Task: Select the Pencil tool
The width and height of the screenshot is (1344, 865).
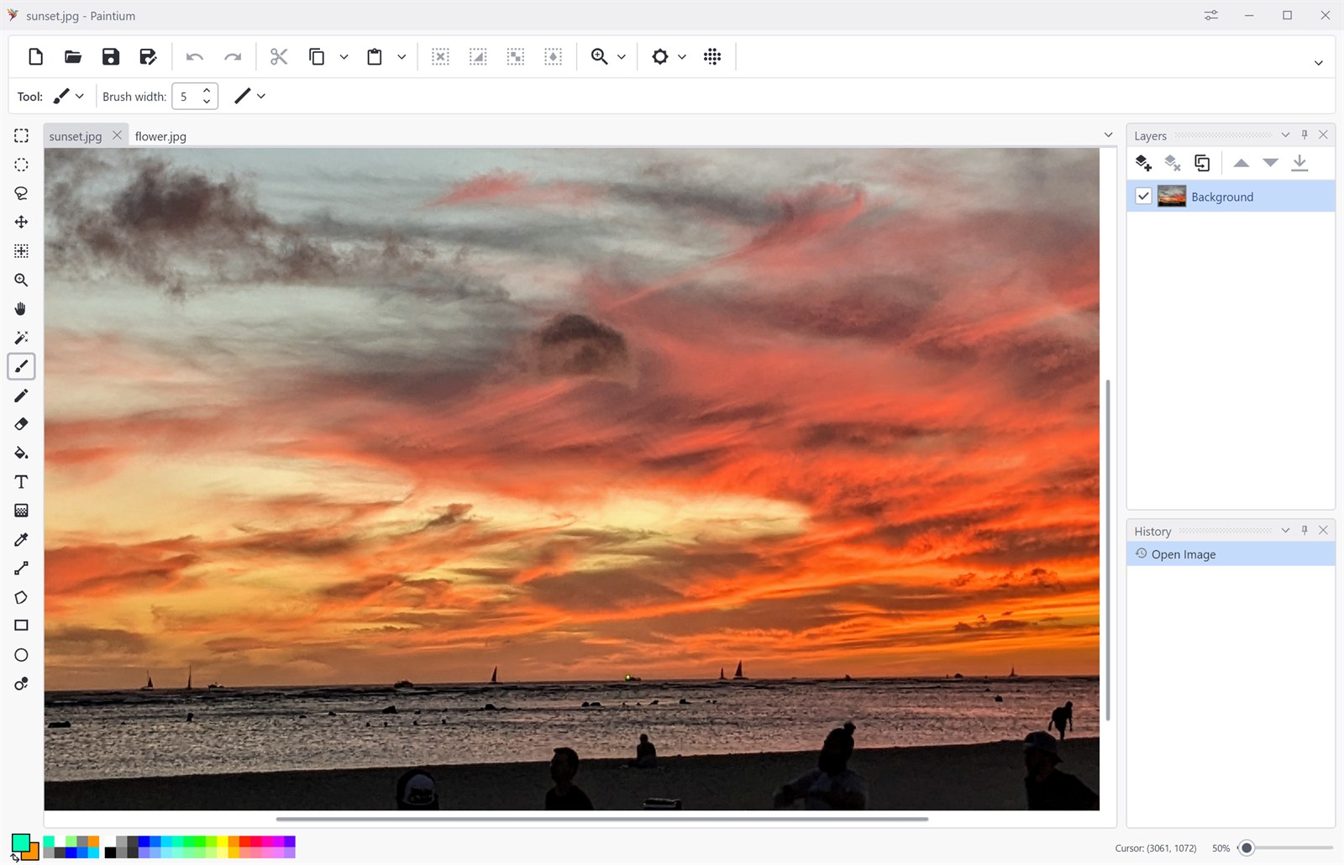Action: (22, 396)
